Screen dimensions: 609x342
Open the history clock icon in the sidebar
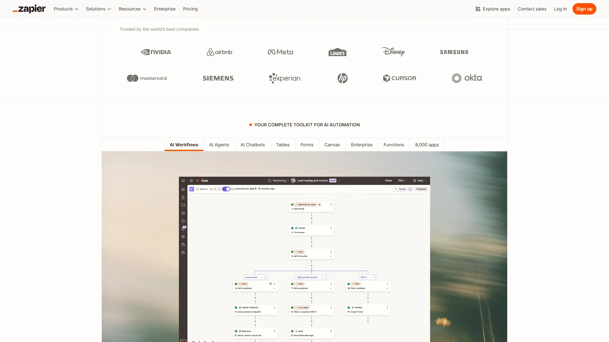[x=183, y=221]
